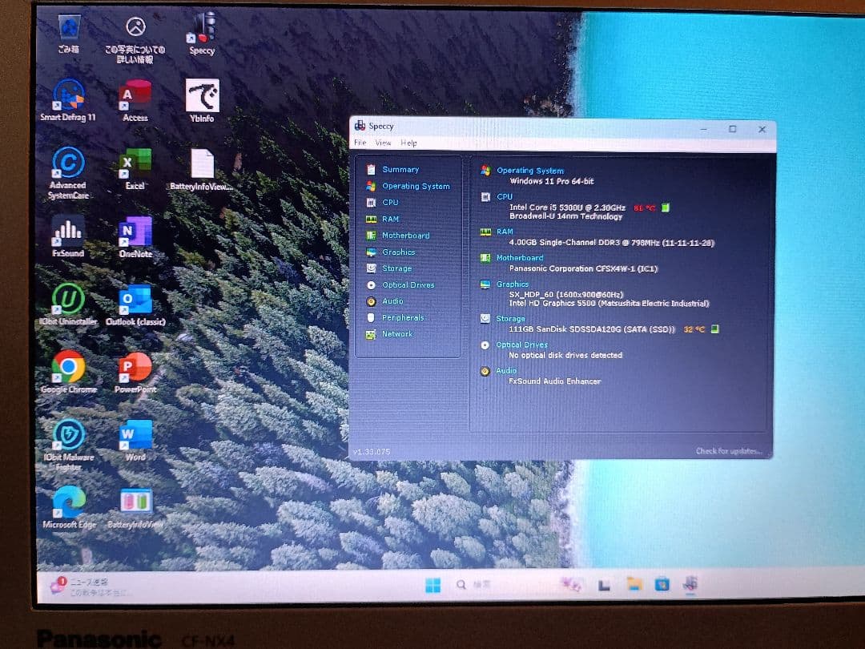Image resolution: width=865 pixels, height=649 pixels.
Task: Click the Operating System heading in the summary
Action: [x=529, y=171]
